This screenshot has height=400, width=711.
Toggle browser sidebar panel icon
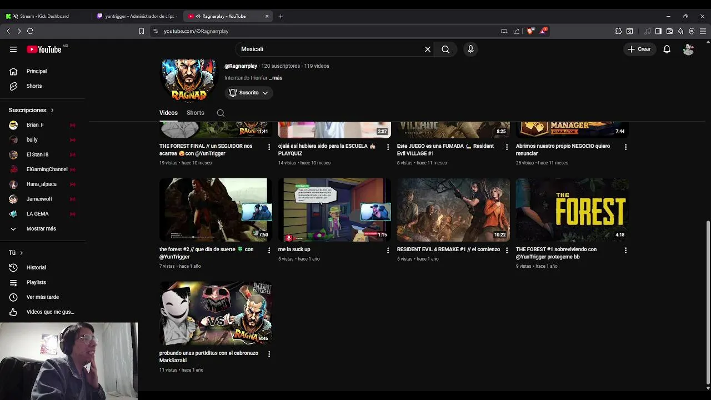click(658, 31)
